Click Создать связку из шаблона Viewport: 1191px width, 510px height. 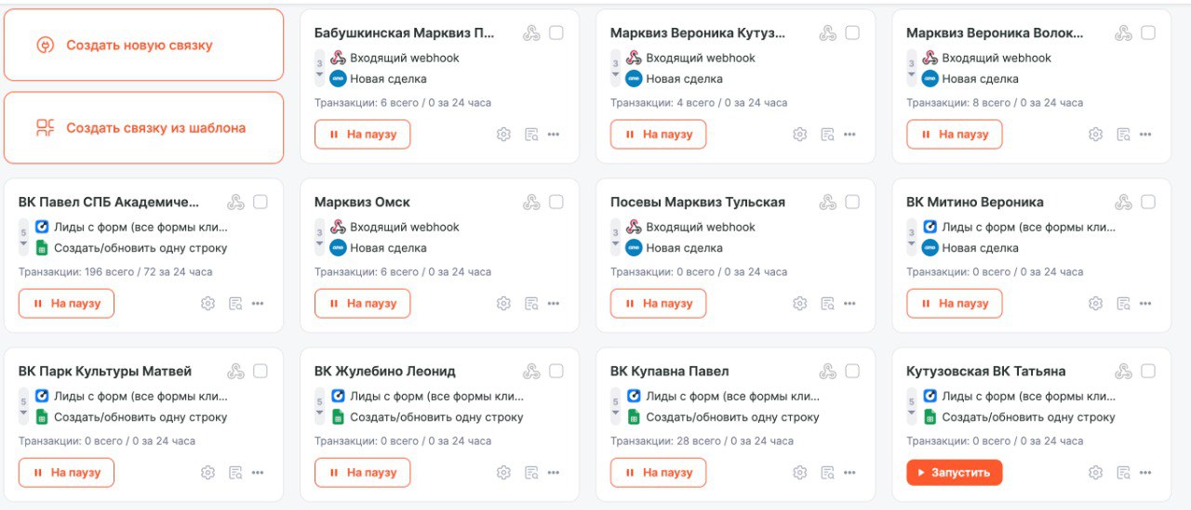point(143,128)
